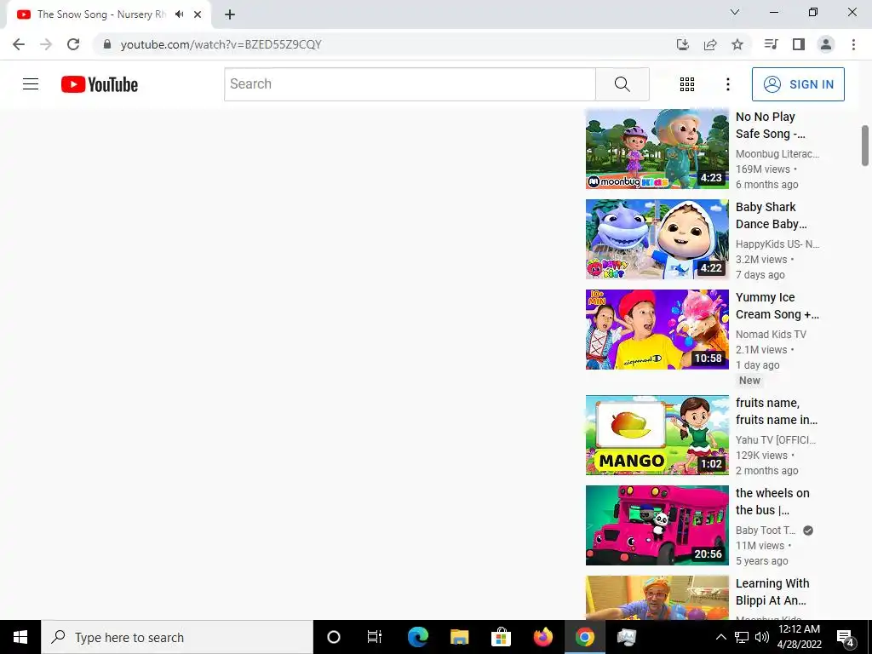Share this page using the share icon
This screenshot has width=872, height=654.
point(710,44)
